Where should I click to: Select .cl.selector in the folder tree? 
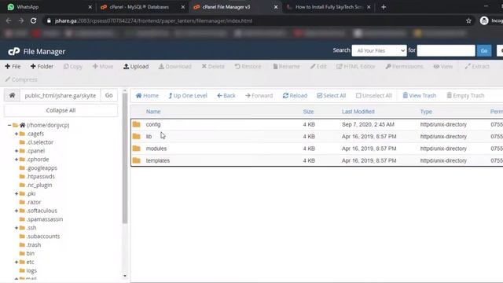pyautogui.click(x=40, y=142)
